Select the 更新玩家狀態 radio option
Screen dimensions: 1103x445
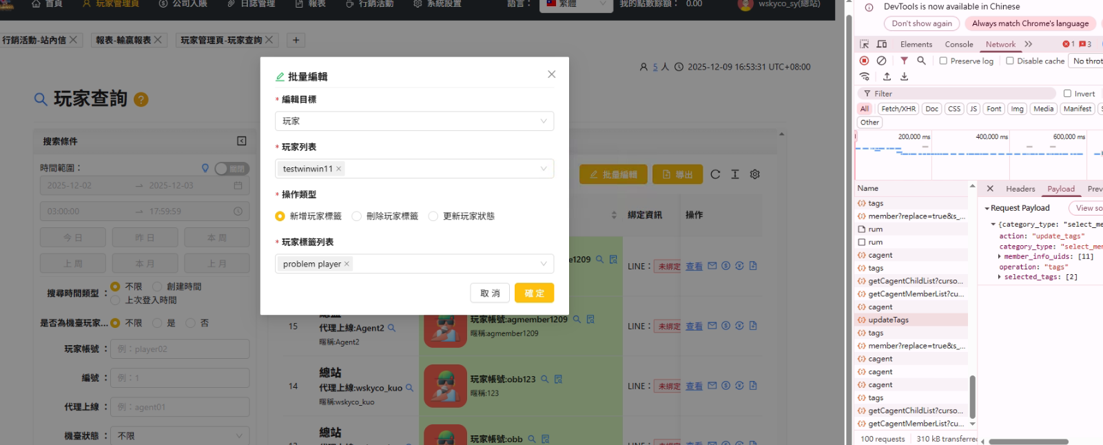pyautogui.click(x=433, y=216)
